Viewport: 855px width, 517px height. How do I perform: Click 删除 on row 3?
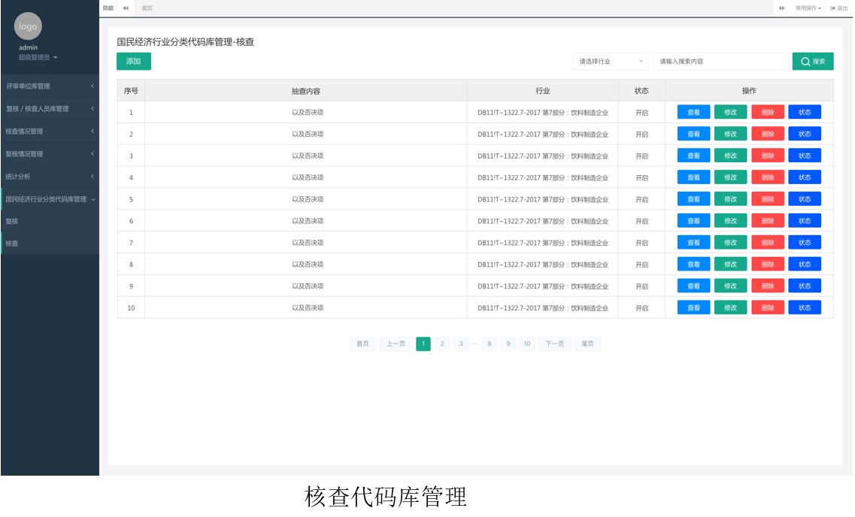point(766,156)
